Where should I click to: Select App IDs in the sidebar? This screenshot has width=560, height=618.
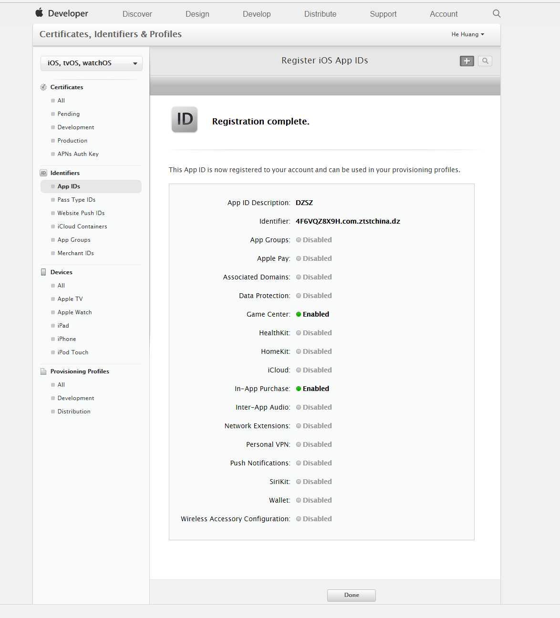[91, 186]
